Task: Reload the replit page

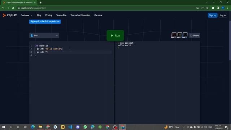Action: (x=13, y=8)
